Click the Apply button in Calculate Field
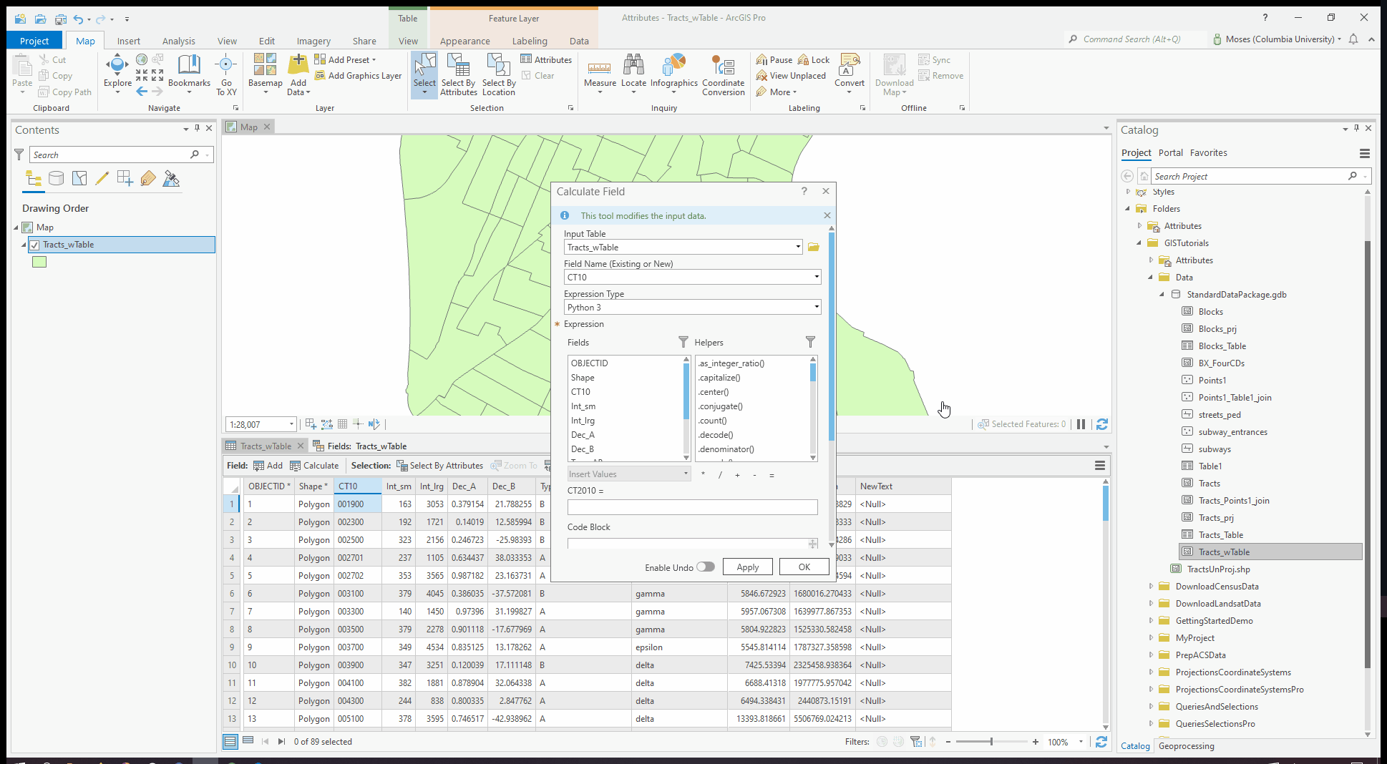The image size is (1387, 764). point(747,567)
